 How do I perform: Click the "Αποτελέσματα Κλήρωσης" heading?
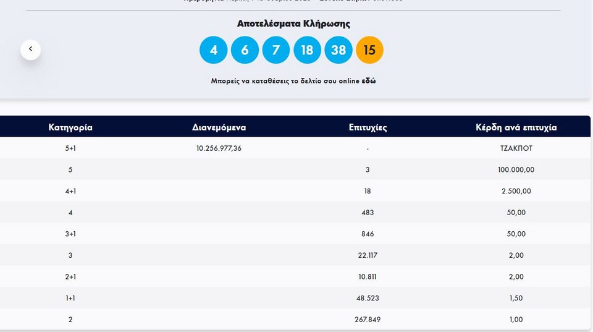293,23
